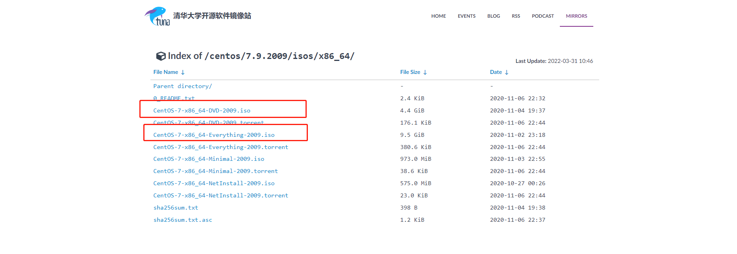
Task: Open the 0_README.txt file
Action: [x=174, y=98]
